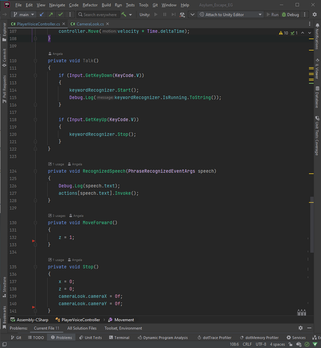Click the warnings count indicator
Viewport: 321px width, 348px height.
coord(283,33)
